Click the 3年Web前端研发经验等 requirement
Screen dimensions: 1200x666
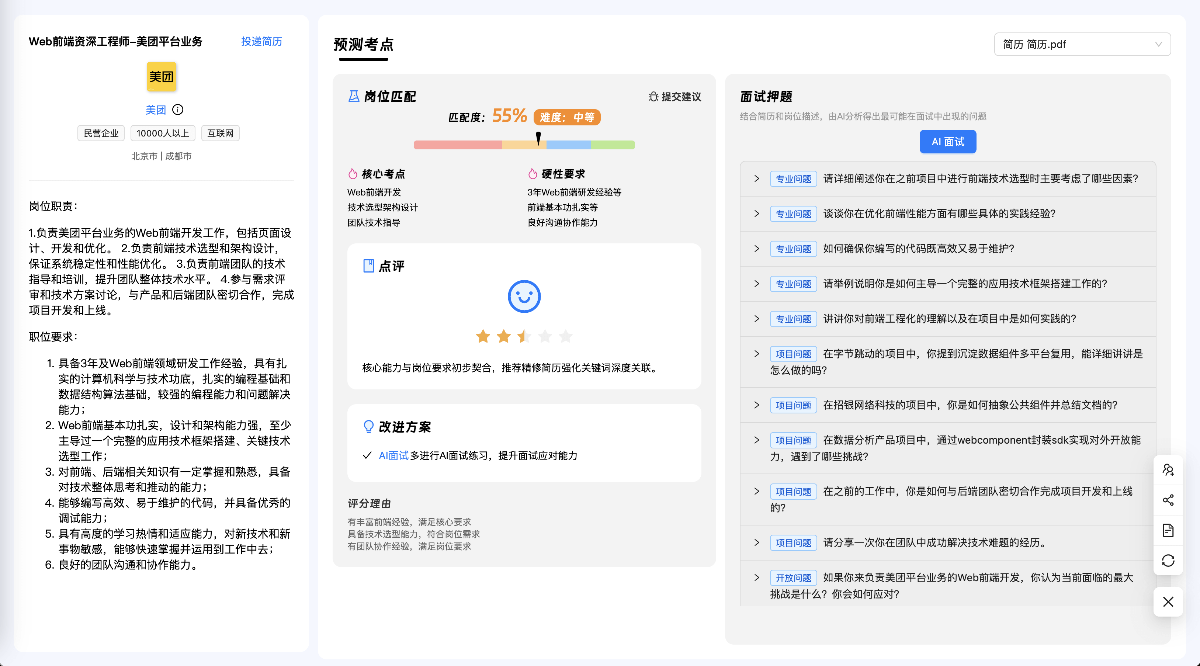(575, 192)
